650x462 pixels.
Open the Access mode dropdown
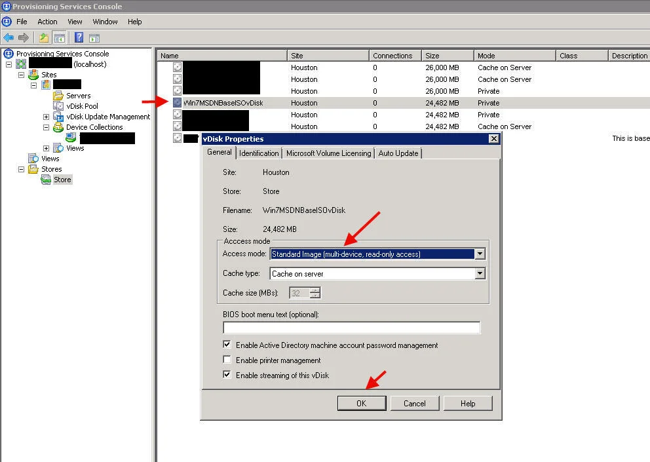pos(480,254)
